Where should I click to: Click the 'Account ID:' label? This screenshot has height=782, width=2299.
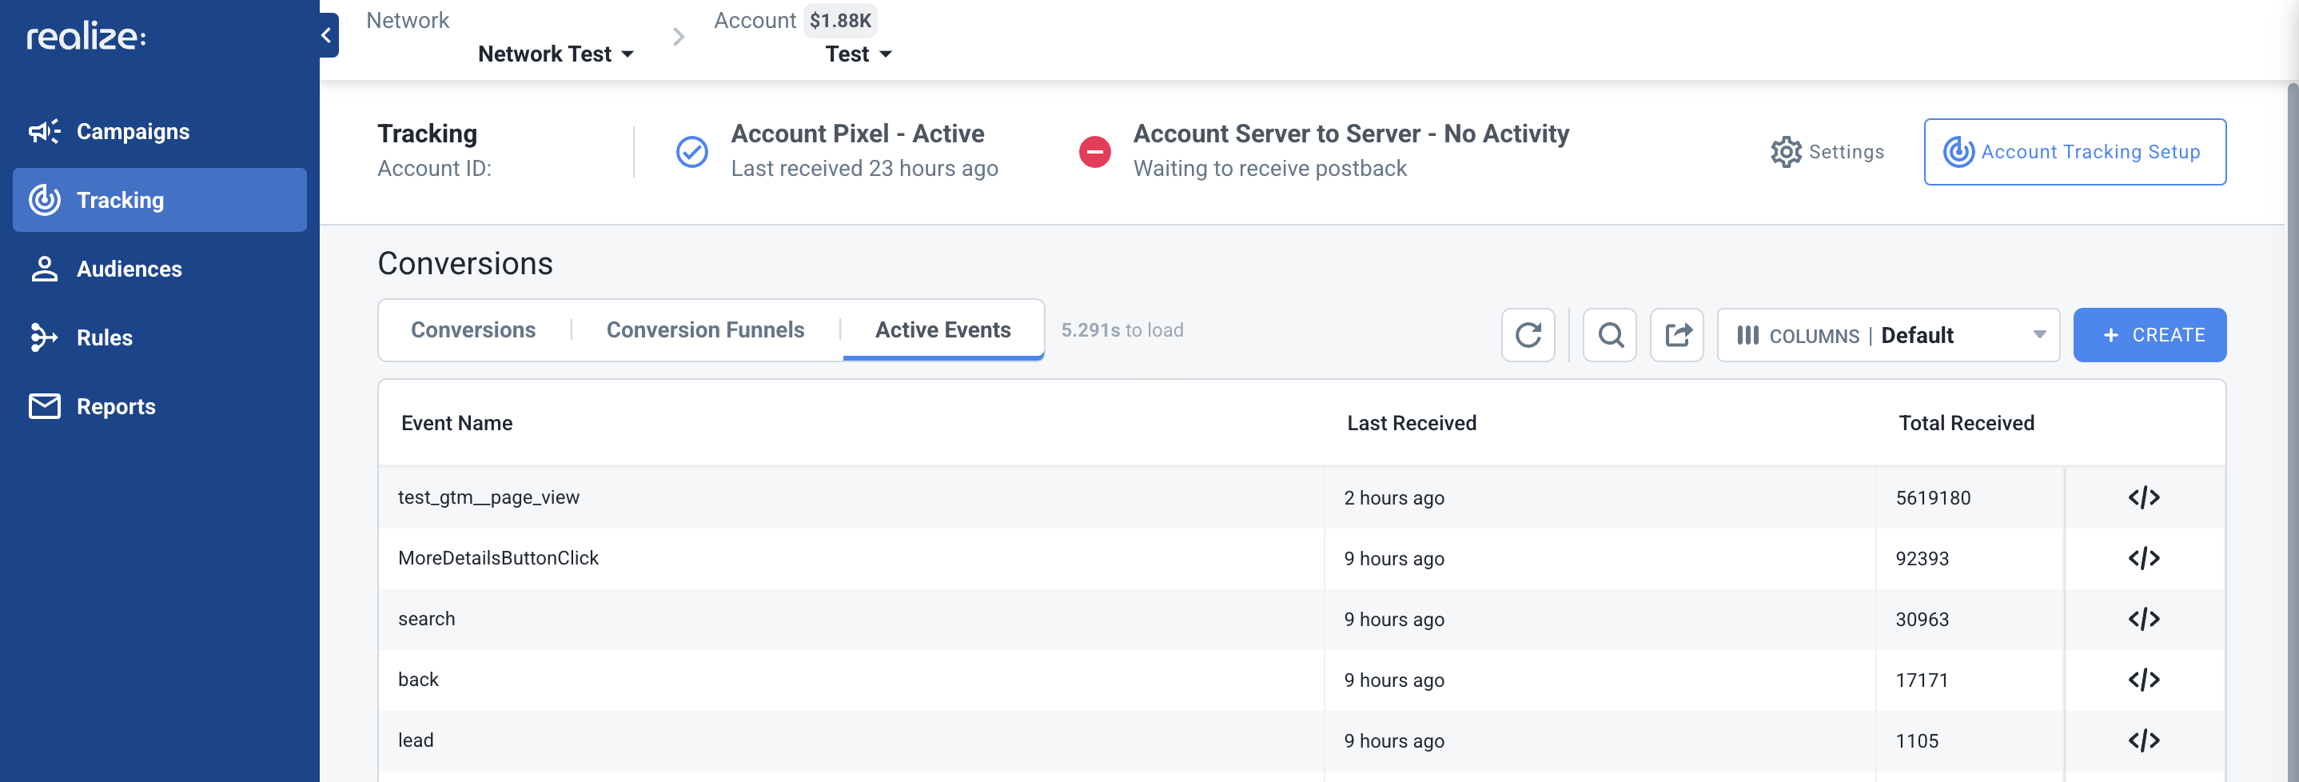[x=435, y=168]
